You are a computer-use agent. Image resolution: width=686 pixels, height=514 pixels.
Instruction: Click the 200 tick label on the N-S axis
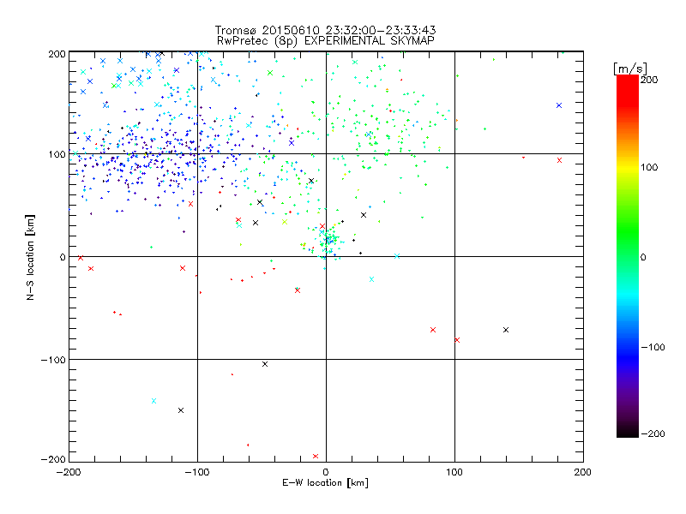(x=57, y=54)
